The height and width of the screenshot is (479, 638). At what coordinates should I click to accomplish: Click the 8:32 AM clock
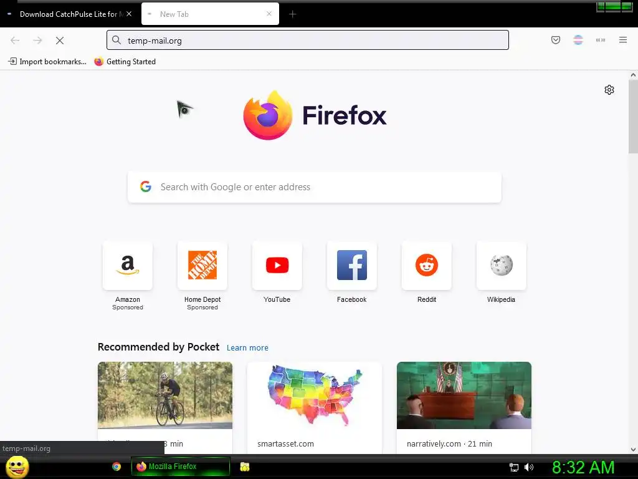[583, 467]
